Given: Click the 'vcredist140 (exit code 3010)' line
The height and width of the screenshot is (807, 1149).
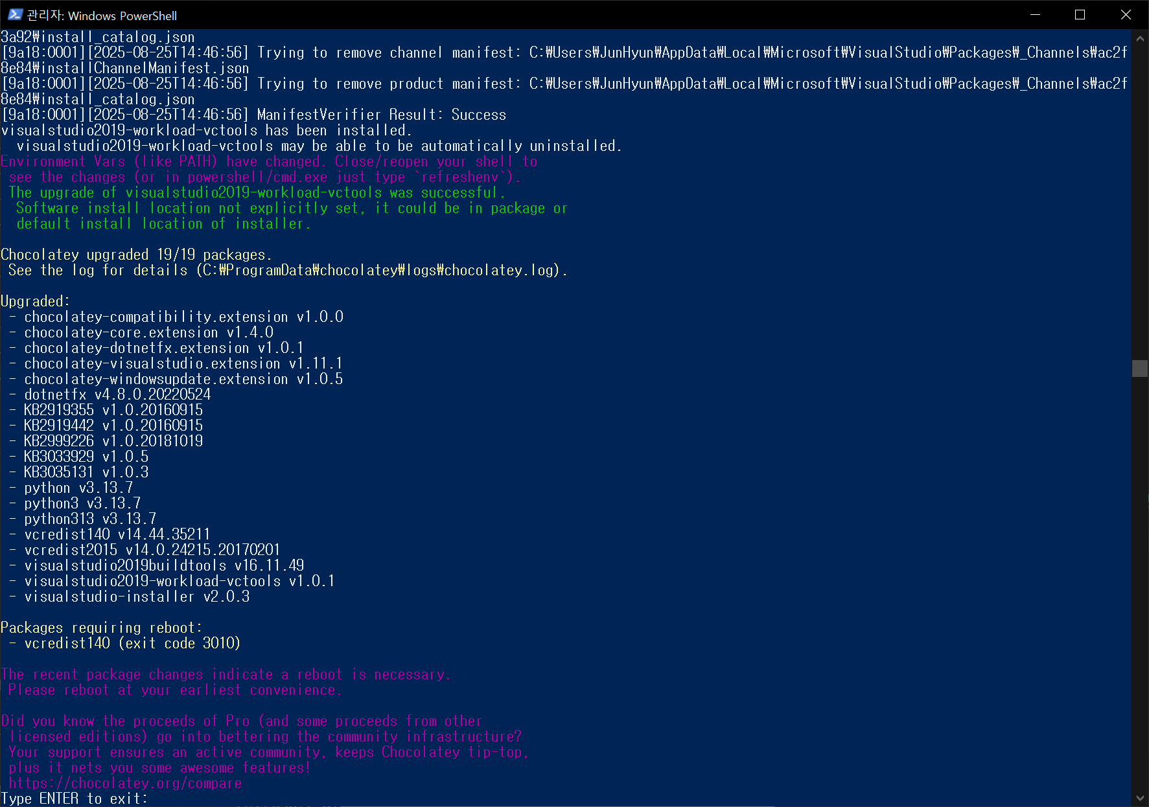Looking at the screenshot, I should coord(132,643).
